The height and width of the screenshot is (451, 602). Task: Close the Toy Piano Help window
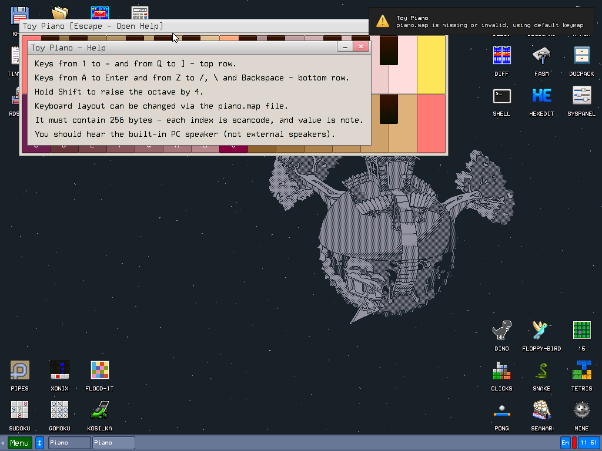point(362,47)
